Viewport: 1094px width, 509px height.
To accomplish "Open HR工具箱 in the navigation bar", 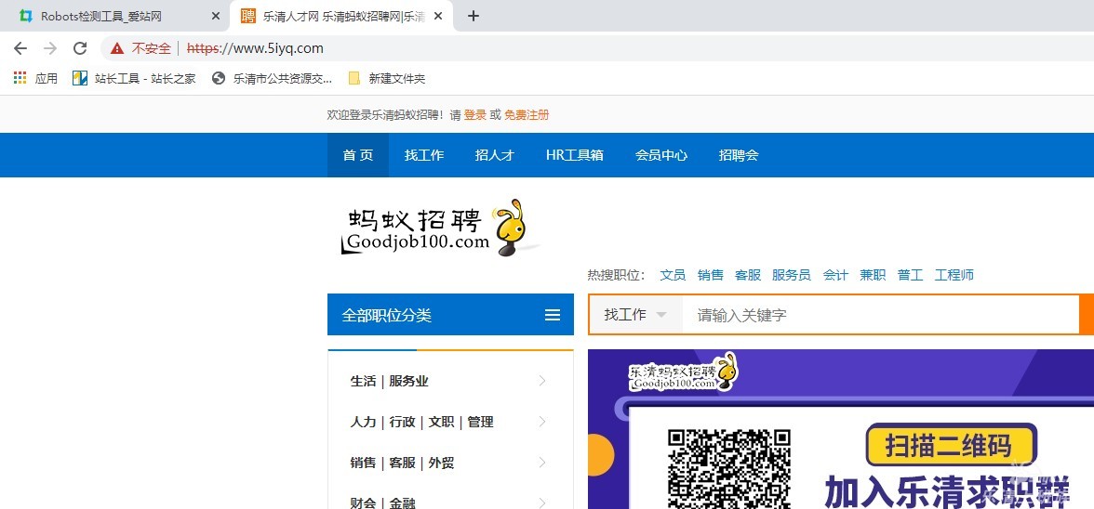I will pyautogui.click(x=574, y=155).
